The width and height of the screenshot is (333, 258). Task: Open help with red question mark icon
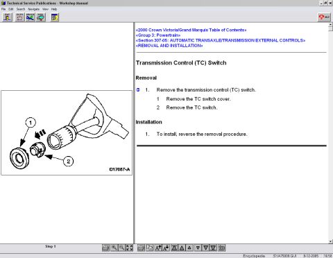324,17
